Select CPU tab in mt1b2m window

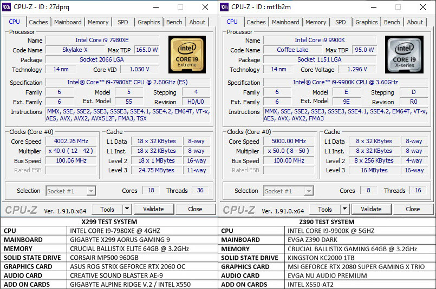click(x=232, y=22)
